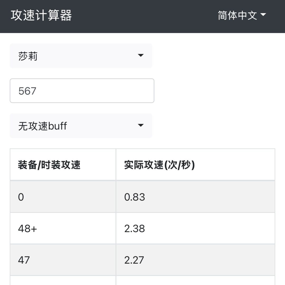
Task: Select the cell showing 47
Action: pos(63,260)
